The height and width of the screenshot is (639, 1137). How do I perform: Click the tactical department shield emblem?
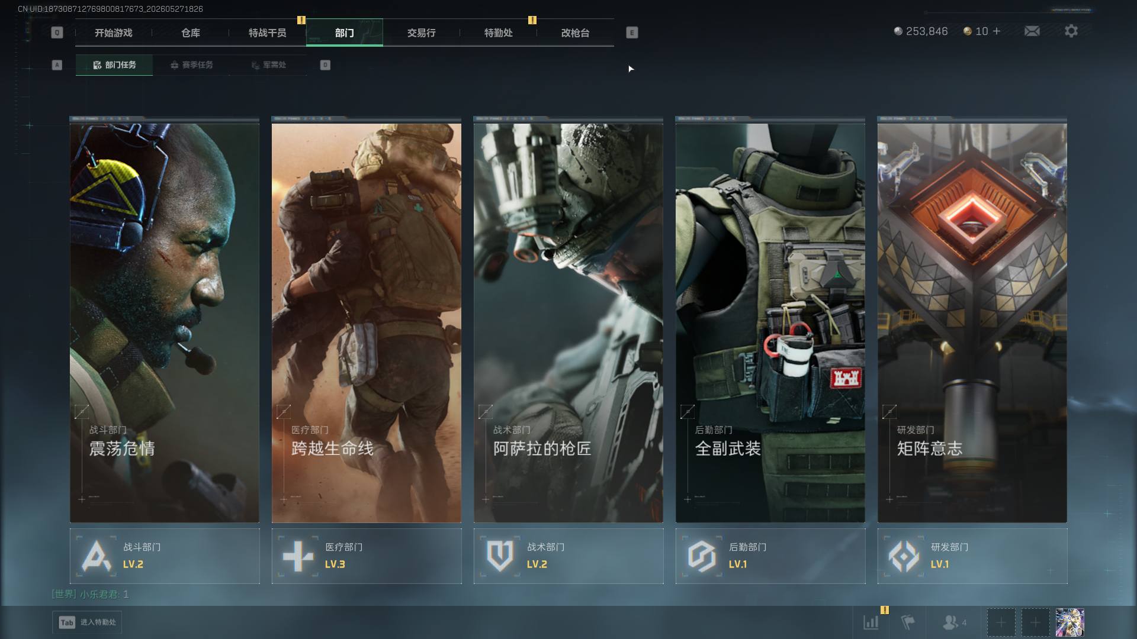pyautogui.click(x=500, y=556)
